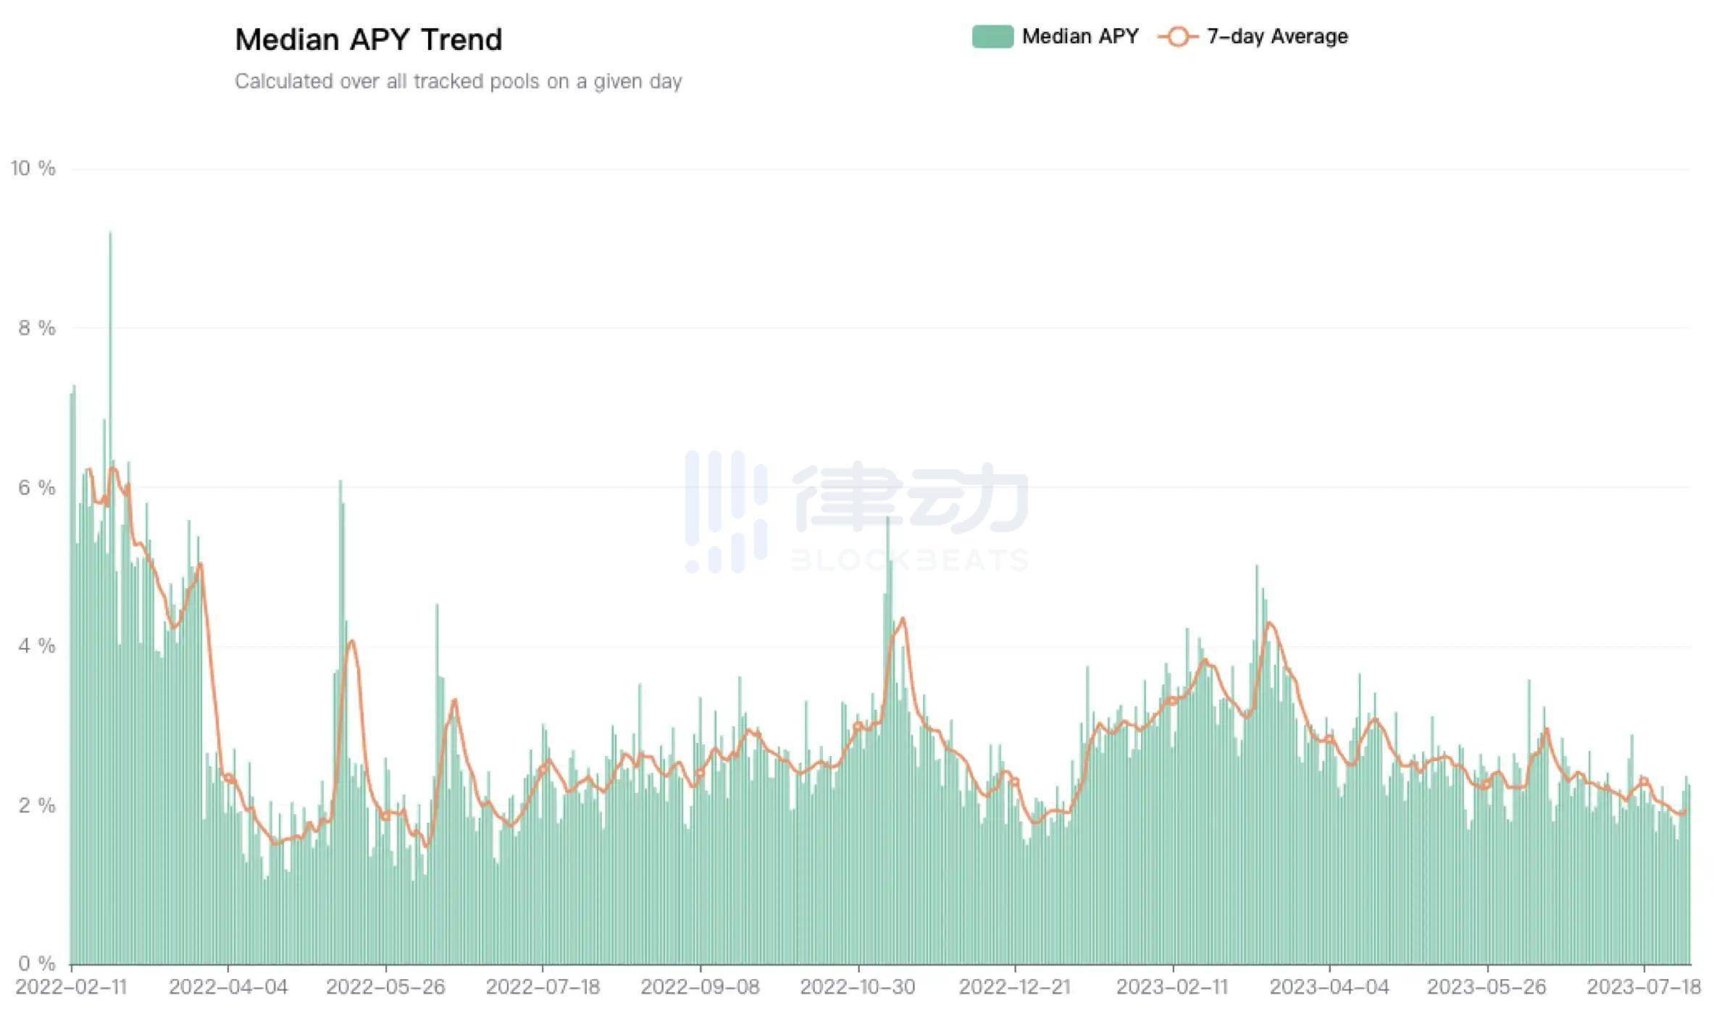Viewport: 1714px width, 1024px height.
Task: Toggle the 7-day Average legend marker
Action: [1178, 36]
